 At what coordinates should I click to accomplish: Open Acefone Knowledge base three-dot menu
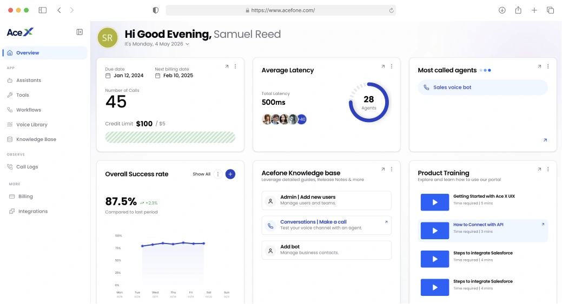392,170
